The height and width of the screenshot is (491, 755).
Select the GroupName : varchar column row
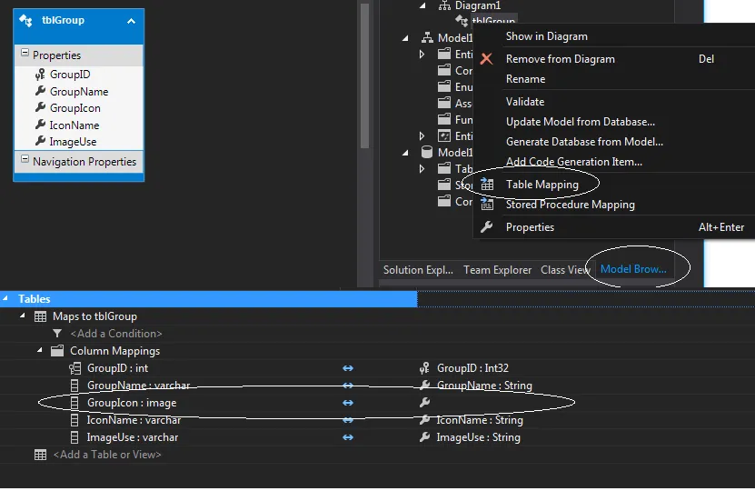pos(138,386)
